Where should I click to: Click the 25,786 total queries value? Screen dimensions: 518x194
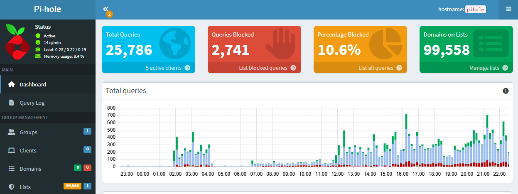[129, 49]
